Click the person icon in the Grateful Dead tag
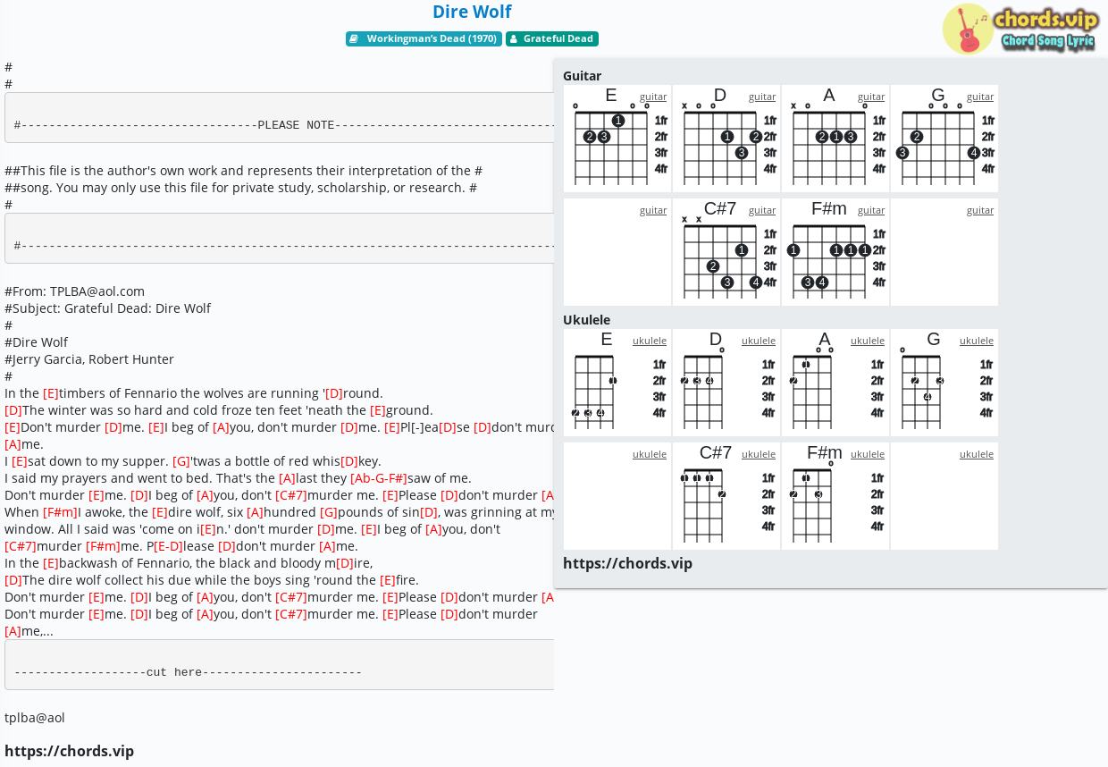 pyautogui.click(x=513, y=39)
